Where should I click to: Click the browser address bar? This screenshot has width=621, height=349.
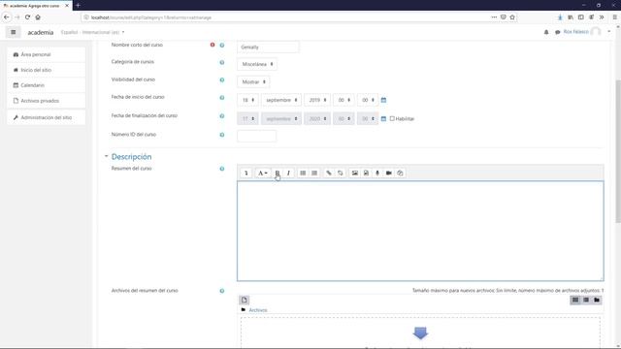[285, 17]
